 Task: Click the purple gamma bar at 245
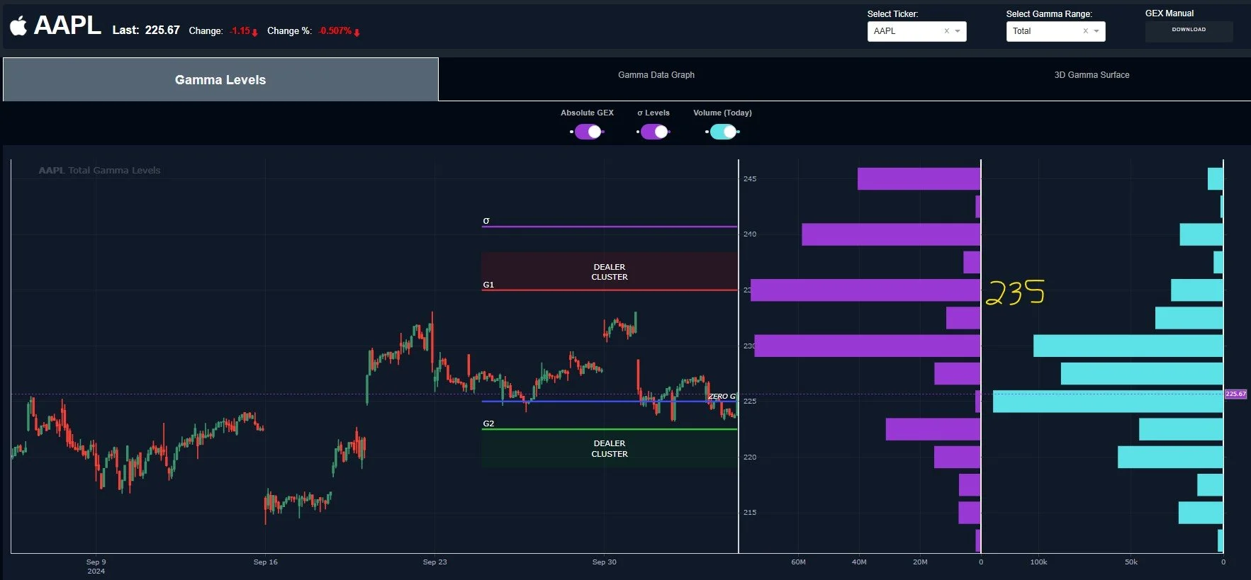pyautogui.click(x=919, y=178)
